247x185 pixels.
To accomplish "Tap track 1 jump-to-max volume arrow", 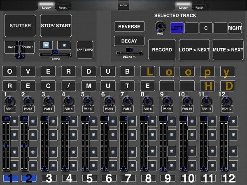I will [x=14, y=121].
